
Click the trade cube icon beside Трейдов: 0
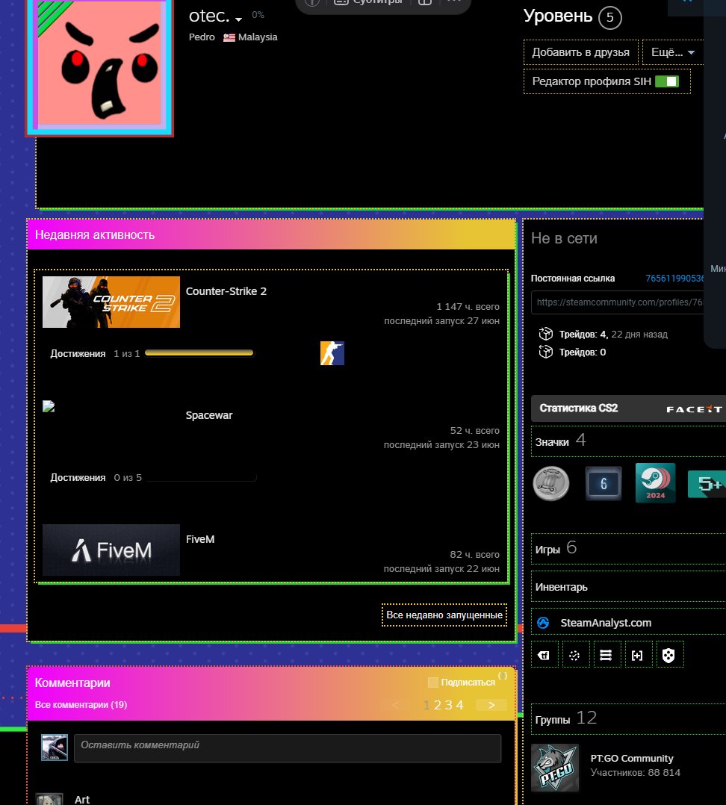(x=545, y=352)
